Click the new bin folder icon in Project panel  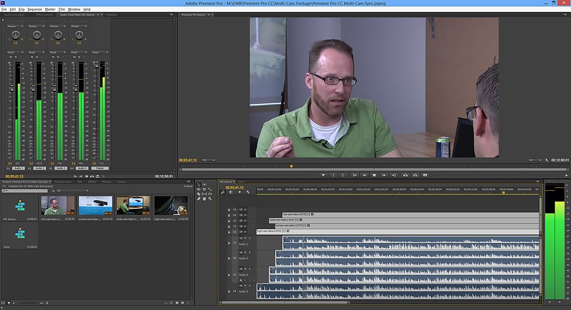pyautogui.click(x=177, y=303)
